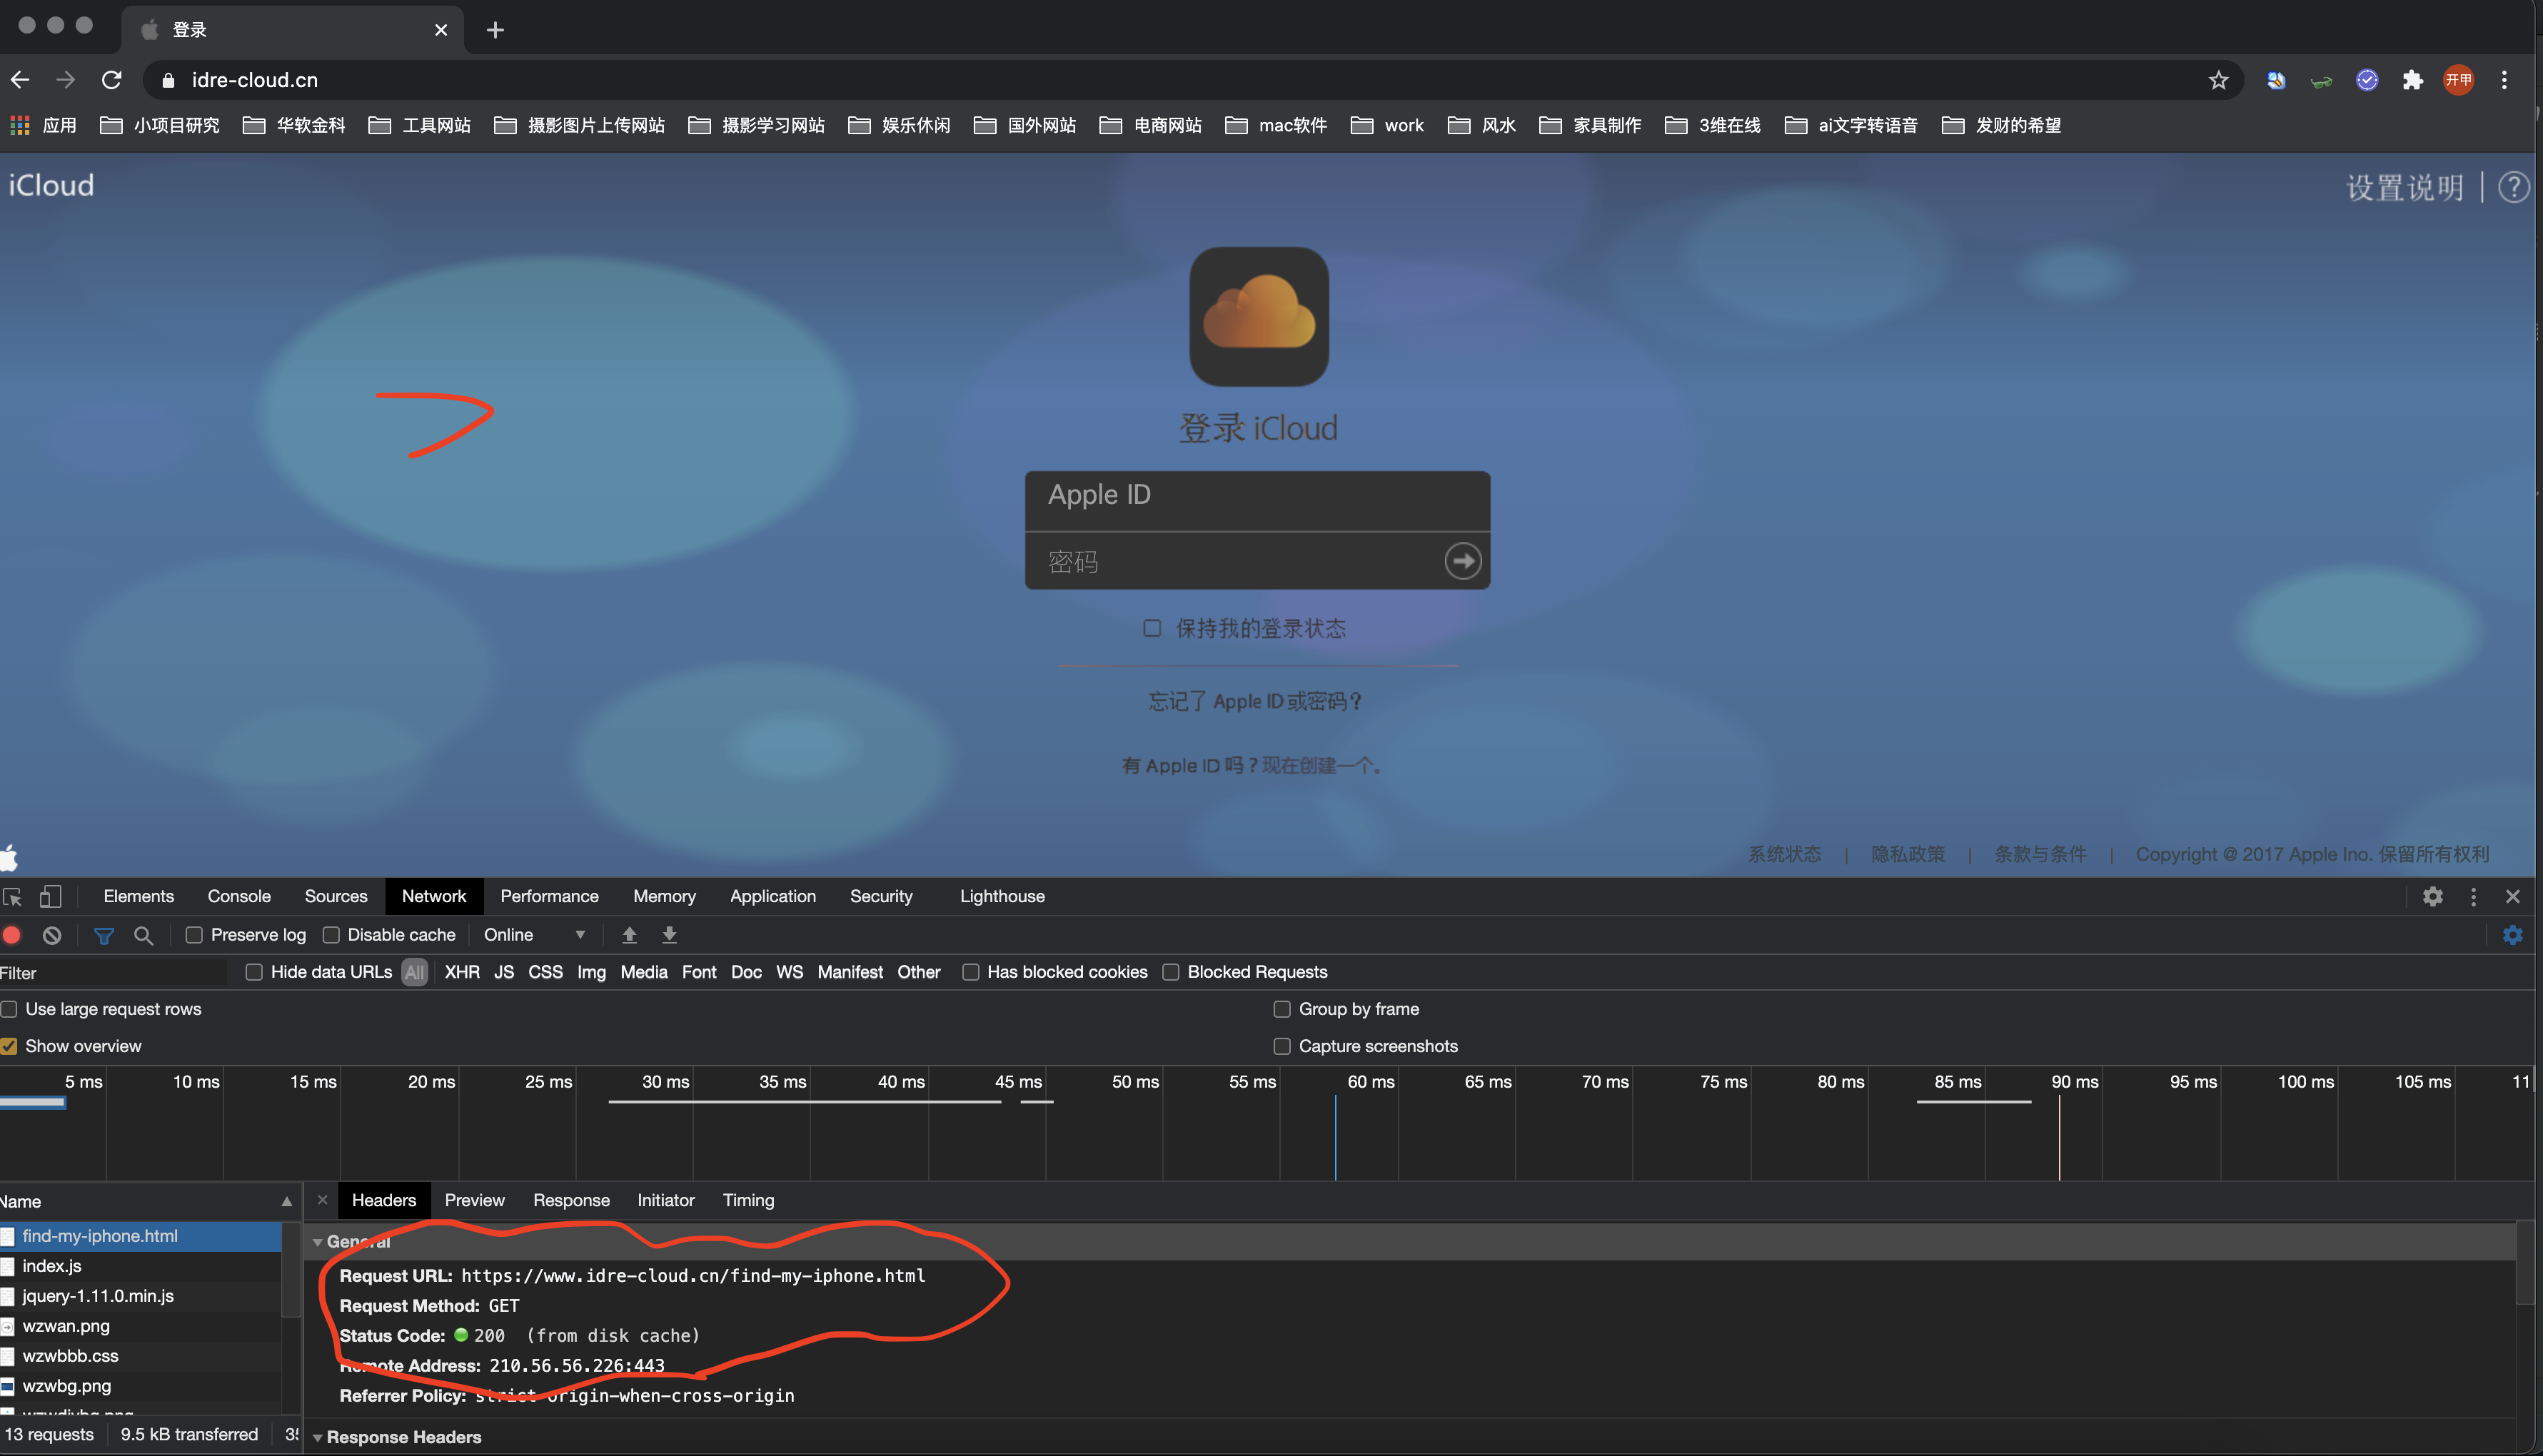Collapse the Response Headers section

[318, 1437]
